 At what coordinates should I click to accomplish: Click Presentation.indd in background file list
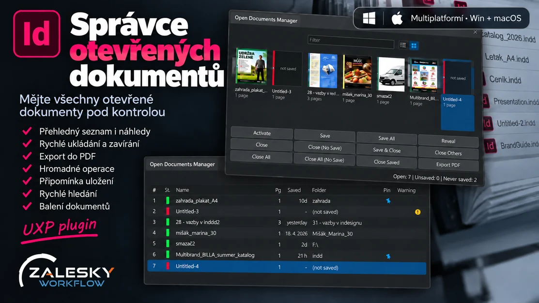tap(516, 102)
